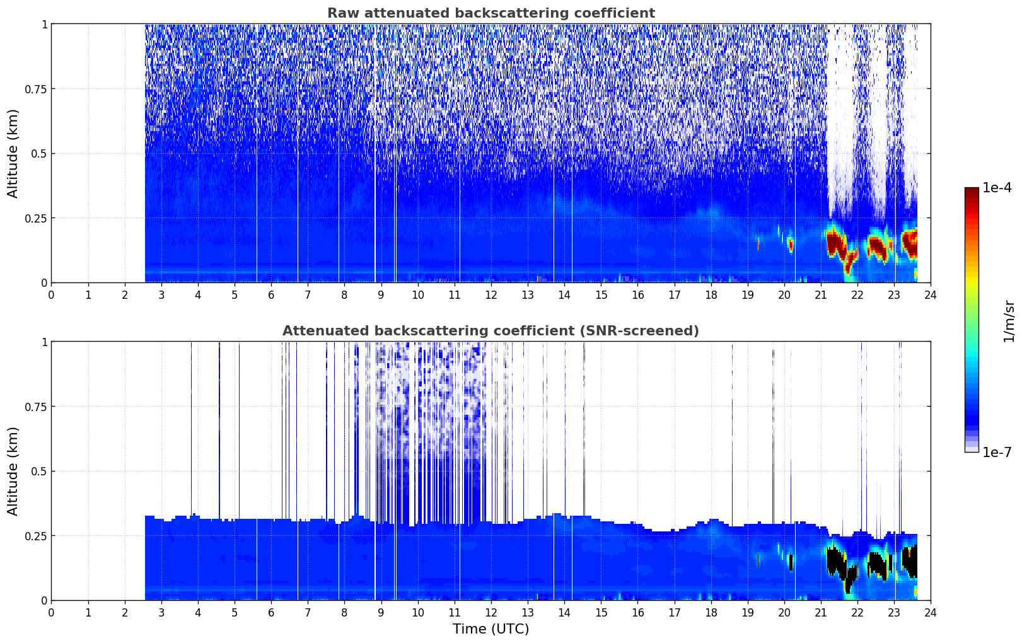Click the bottom plot's 'Altitude (km)' label
The image size is (1022, 643).
point(13,471)
